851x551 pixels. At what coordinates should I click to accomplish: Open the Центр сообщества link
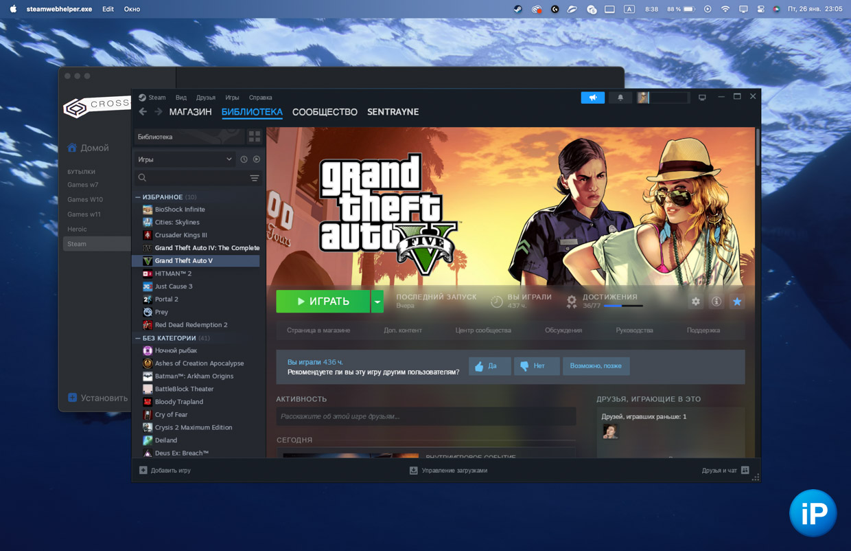pyautogui.click(x=483, y=330)
